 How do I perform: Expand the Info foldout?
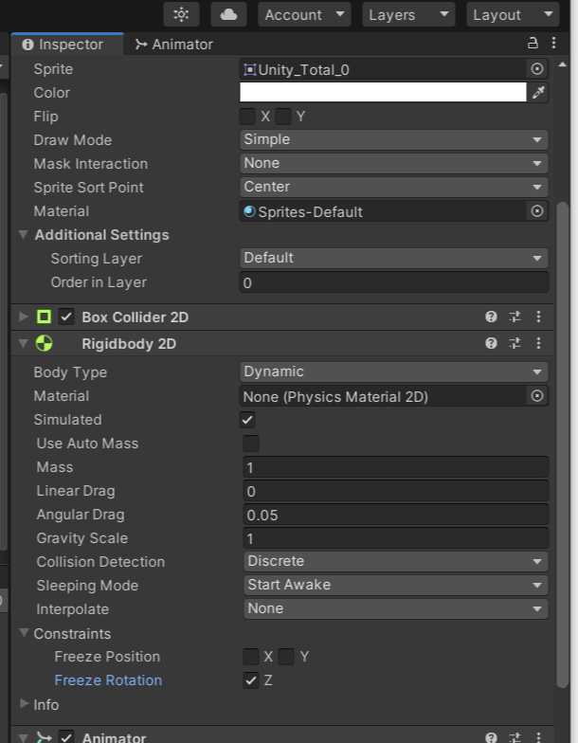coord(24,703)
